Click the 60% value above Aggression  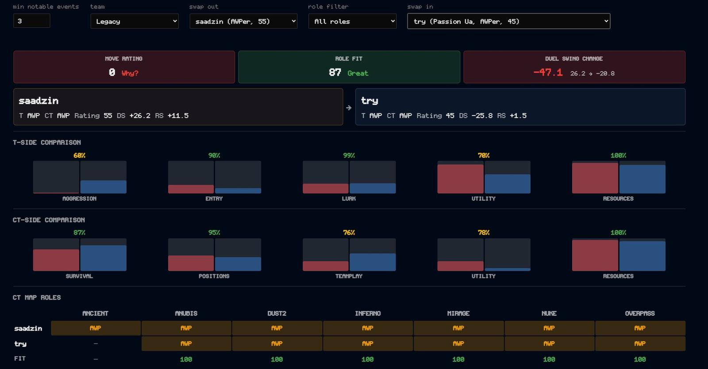point(80,155)
